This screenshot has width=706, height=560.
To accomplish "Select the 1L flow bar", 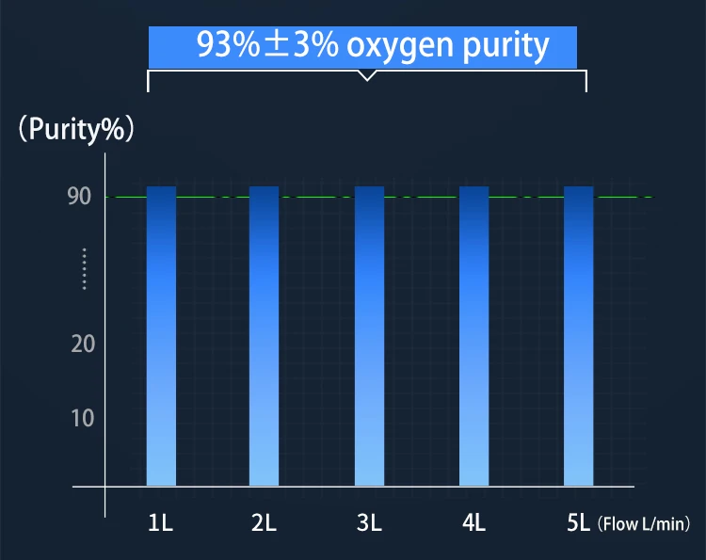I will (161, 336).
